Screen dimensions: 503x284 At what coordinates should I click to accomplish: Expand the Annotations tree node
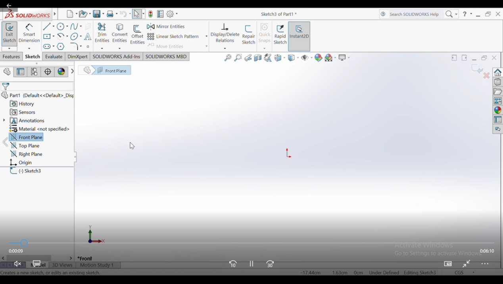tap(4, 120)
